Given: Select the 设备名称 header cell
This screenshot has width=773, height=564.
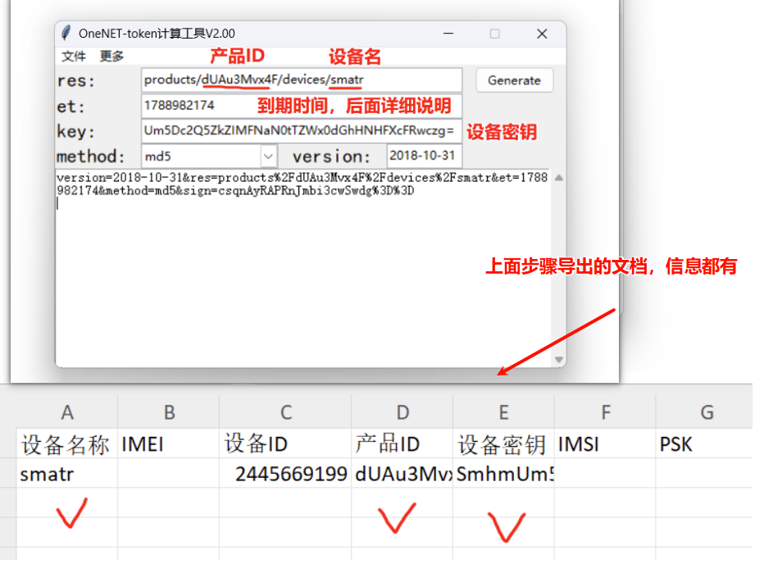Looking at the screenshot, I should (67, 443).
